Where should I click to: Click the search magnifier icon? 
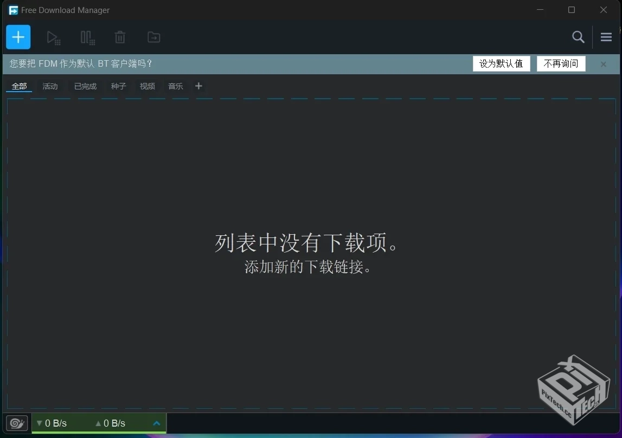click(x=578, y=37)
